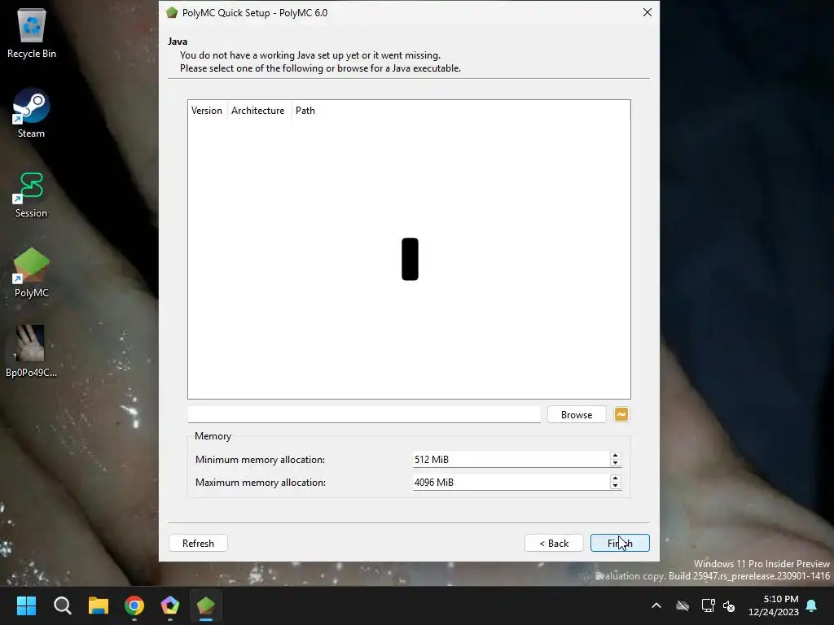Go back with the < Back button
834x625 pixels.
tap(554, 543)
